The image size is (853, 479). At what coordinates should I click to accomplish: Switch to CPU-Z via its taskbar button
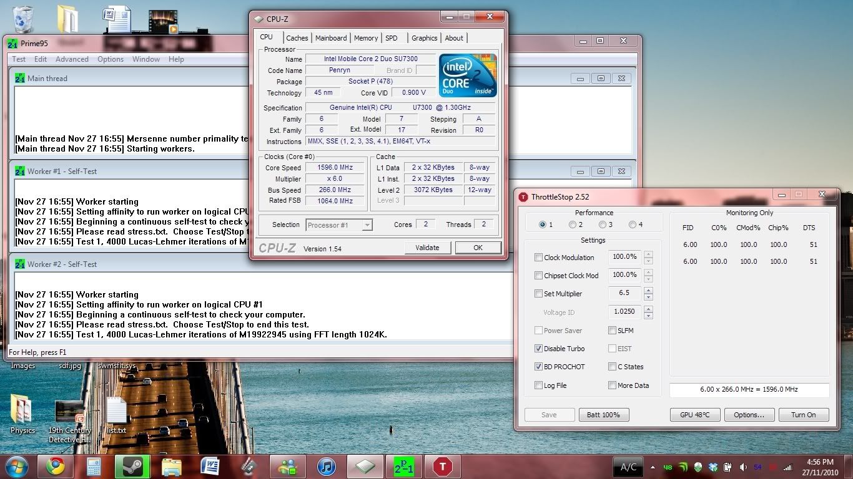(365, 467)
